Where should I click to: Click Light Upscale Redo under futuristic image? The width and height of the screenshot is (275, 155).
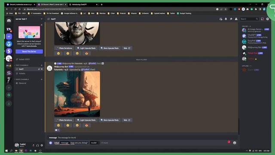coord(86,120)
